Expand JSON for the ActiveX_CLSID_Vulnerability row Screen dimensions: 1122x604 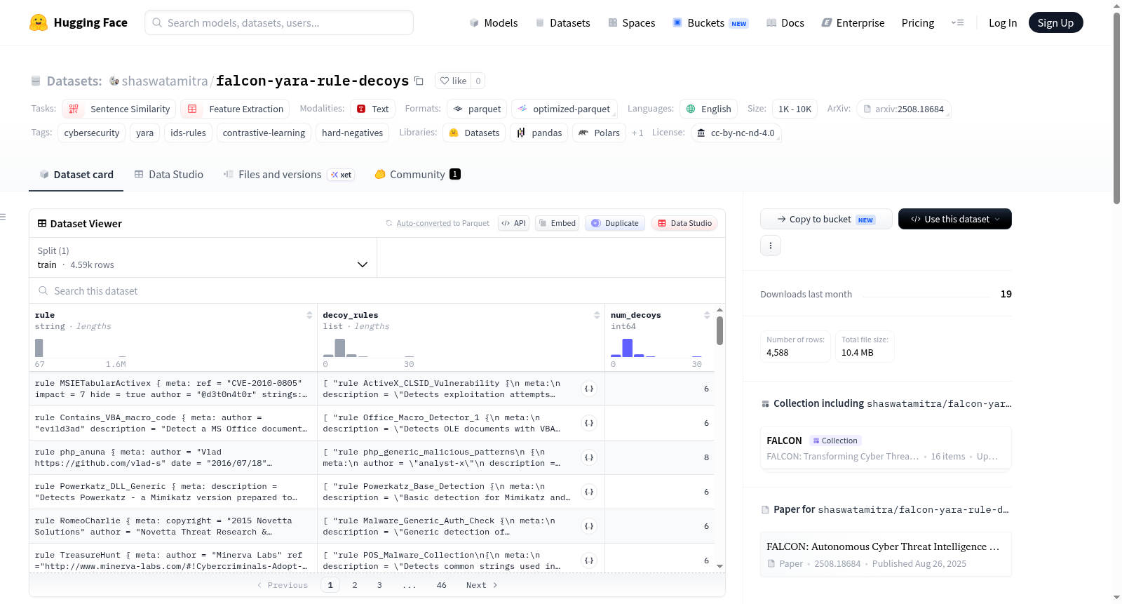(589, 389)
